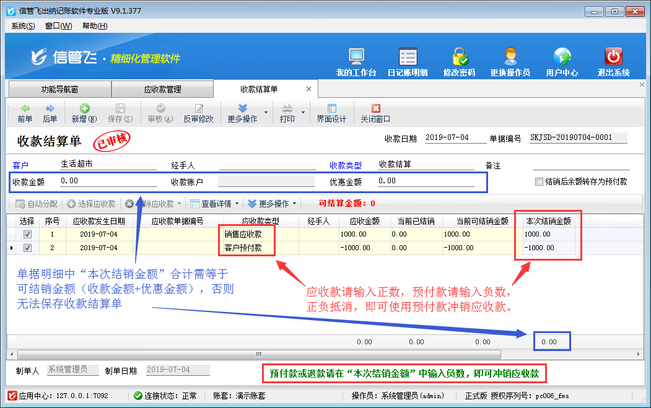The image size is (651, 408).
Task: Expand the 打印 dropdown arrow
Action: [x=304, y=113]
